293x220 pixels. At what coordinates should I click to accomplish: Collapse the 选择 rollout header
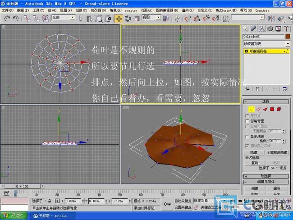[x=266, y=101]
